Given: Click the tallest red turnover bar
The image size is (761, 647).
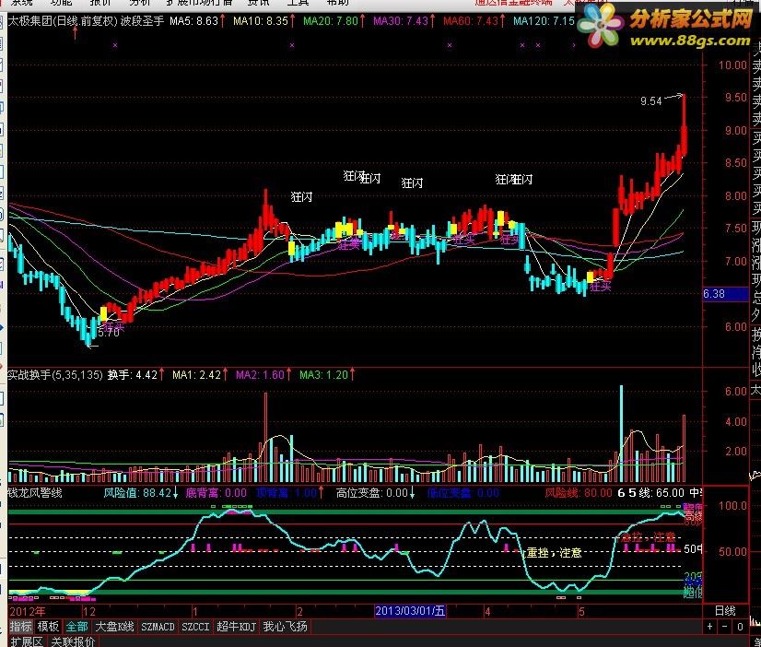Looking at the screenshot, I should pos(265,437).
